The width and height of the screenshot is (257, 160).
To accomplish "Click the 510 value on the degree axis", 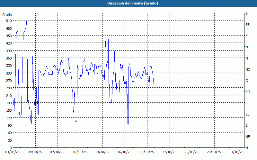I will coord(8,21).
